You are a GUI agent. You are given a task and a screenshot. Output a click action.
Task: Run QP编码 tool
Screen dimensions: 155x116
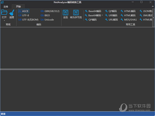[91, 20]
